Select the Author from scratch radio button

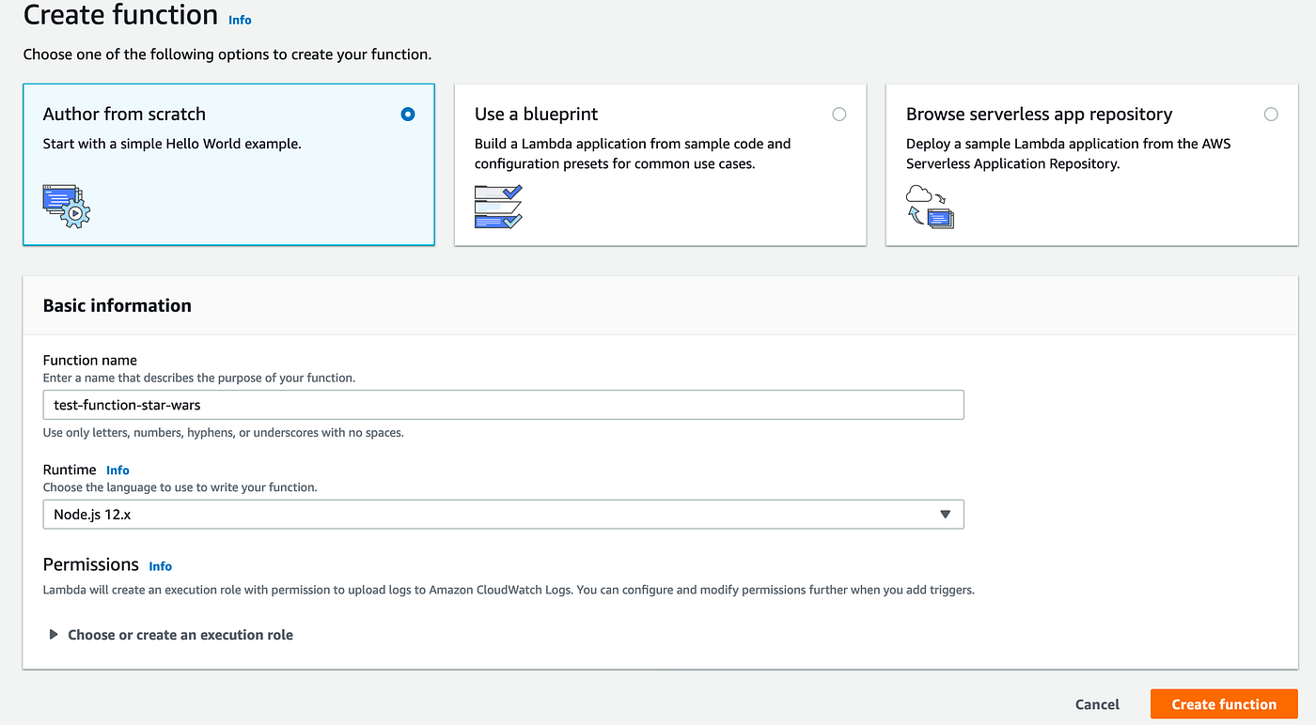[x=407, y=114]
